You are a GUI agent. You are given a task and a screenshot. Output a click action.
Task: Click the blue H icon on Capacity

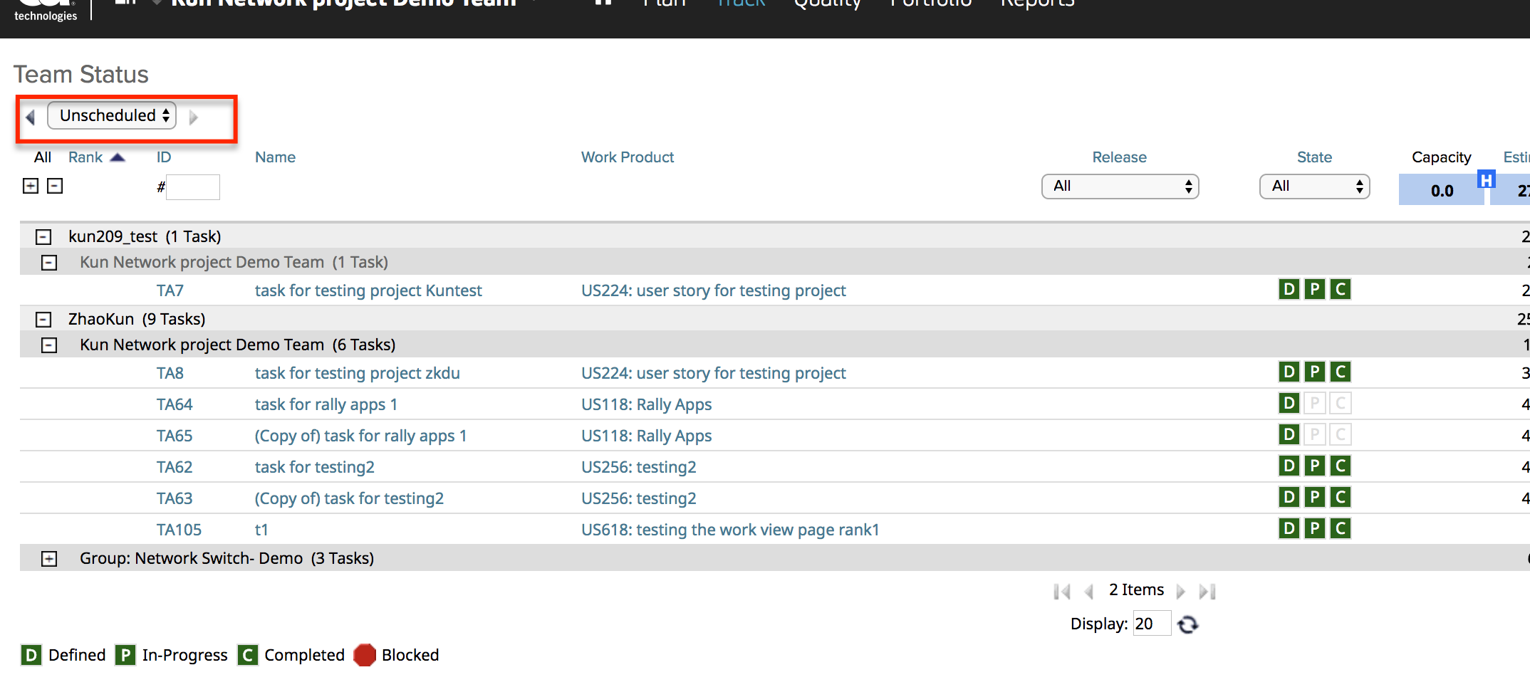1485,179
